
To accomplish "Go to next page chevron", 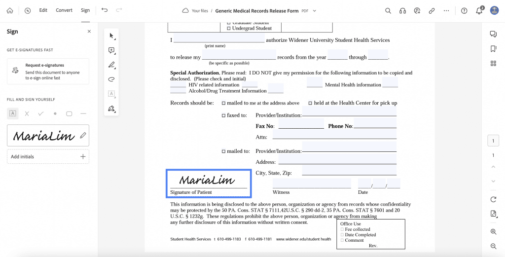I will coord(493,181).
